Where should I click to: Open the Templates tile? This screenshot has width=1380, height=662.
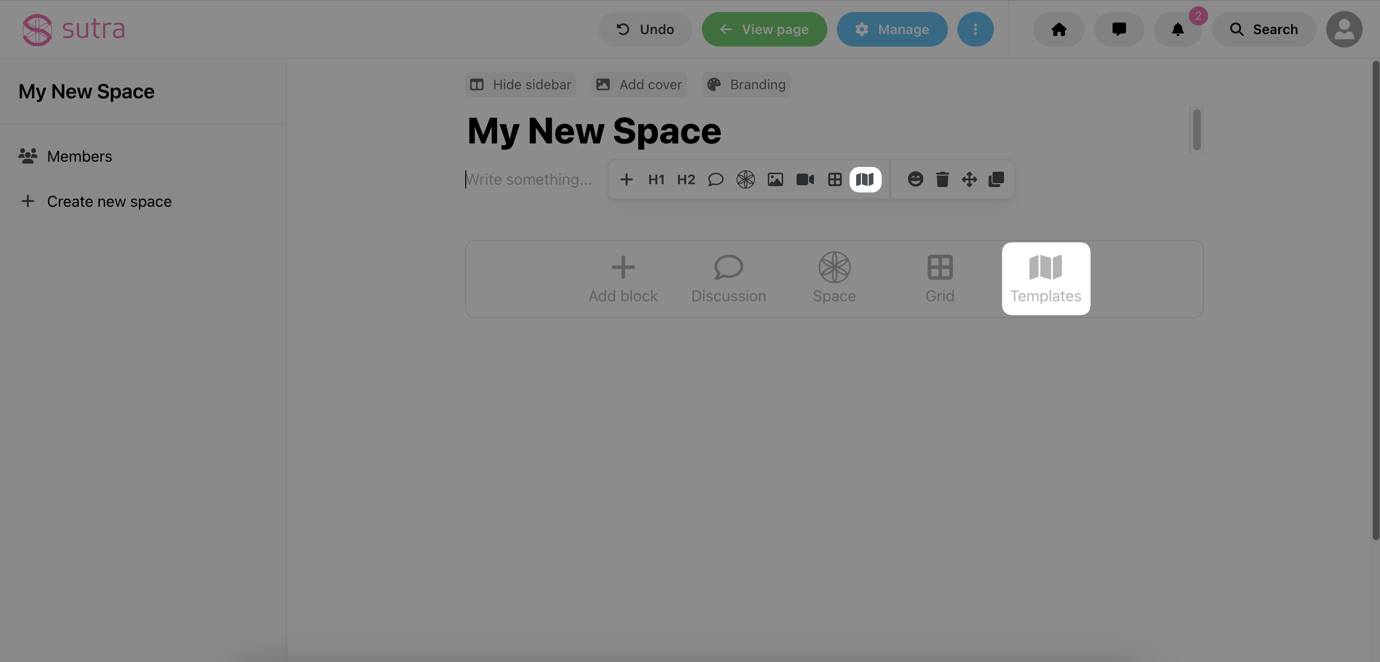tap(1046, 279)
